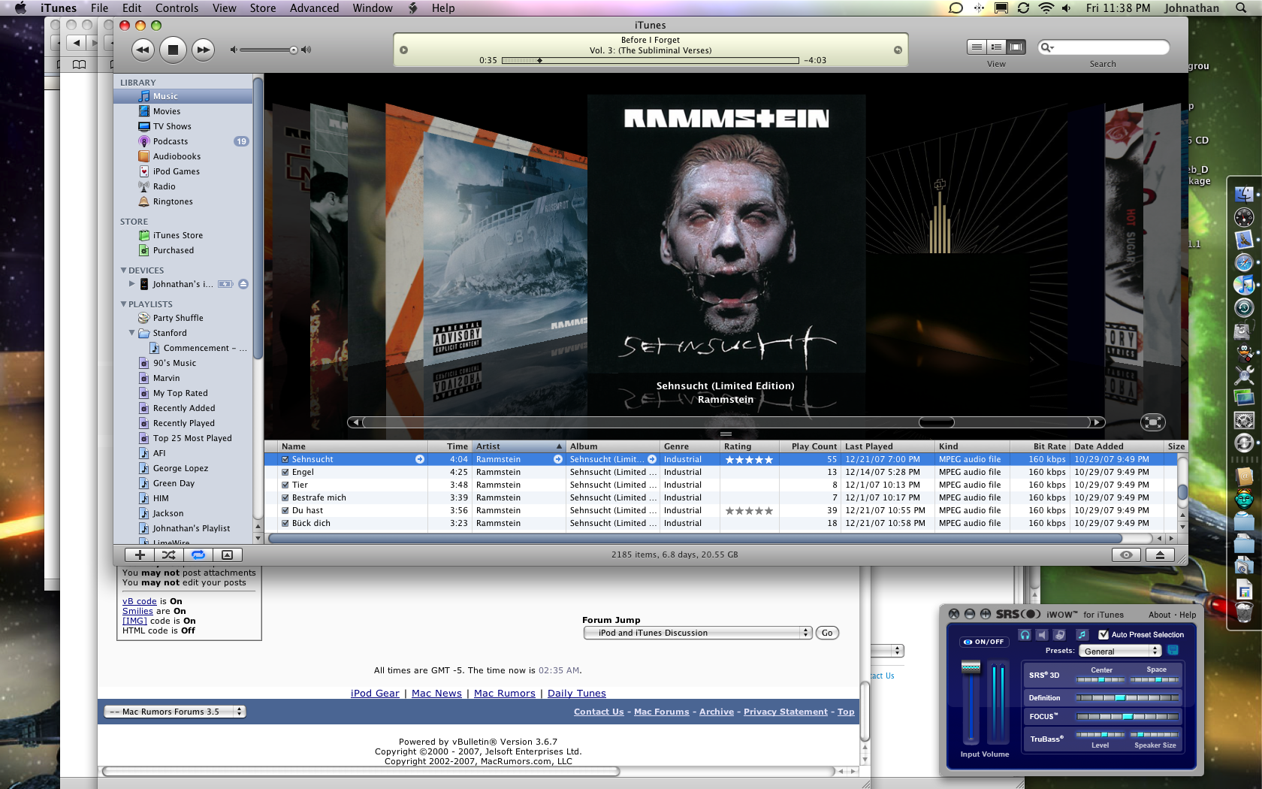Open Mac Rumors Forums 3.5 style dropdown
The image size is (1262, 789).
(x=175, y=712)
